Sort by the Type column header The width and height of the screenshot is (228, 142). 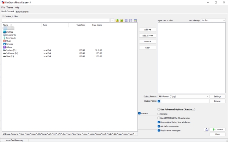click(55, 25)
